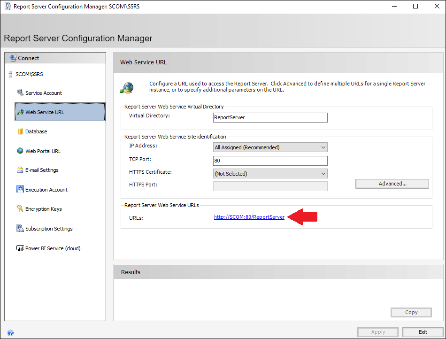Select the SCOM\SSRS server node
The height and width of the screenshot is (339, 446).
coord(29,74)
